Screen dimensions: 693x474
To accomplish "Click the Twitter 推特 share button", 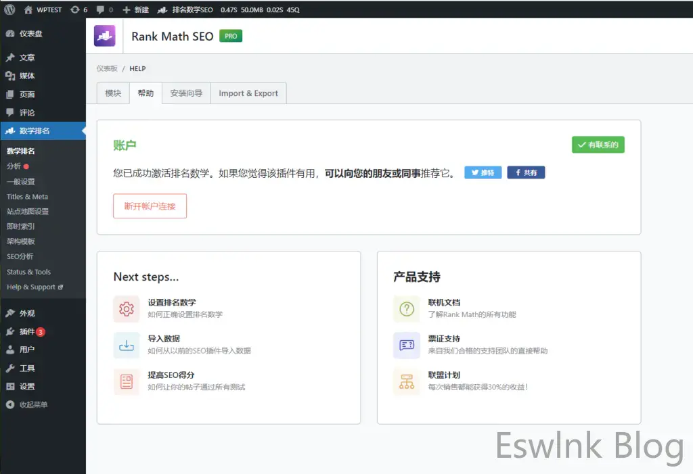I will [483, 172].
